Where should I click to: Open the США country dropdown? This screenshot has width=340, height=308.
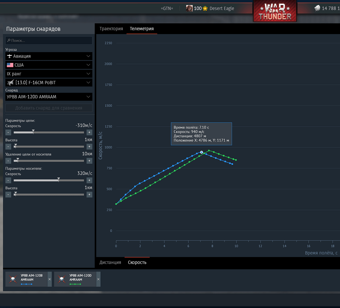point(49,65)
